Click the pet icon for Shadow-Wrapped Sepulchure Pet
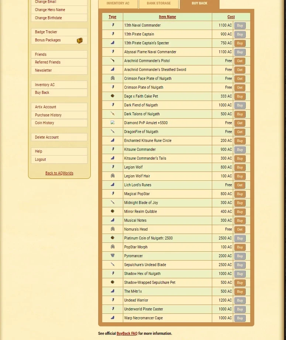 (x=113, y=282)
